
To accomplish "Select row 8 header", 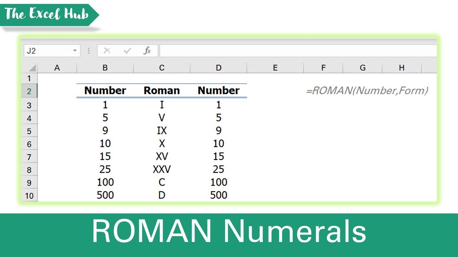I will [x=29, y=170].
